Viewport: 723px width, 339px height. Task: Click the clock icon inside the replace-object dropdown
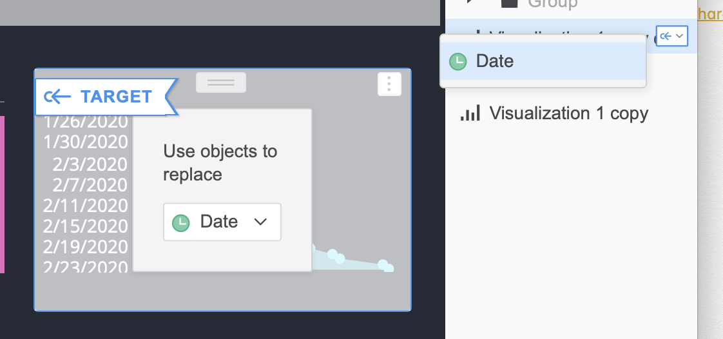tap(181, 222)
